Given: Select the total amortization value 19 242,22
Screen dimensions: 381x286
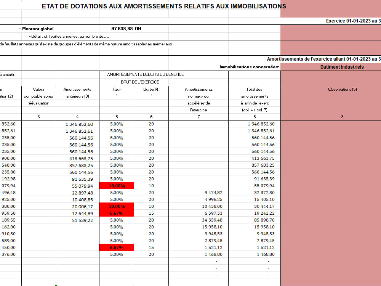Looking at the screenshot, I should coord(264,213).
